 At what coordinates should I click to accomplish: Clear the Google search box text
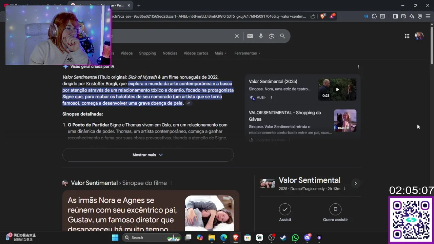[237, 36]
